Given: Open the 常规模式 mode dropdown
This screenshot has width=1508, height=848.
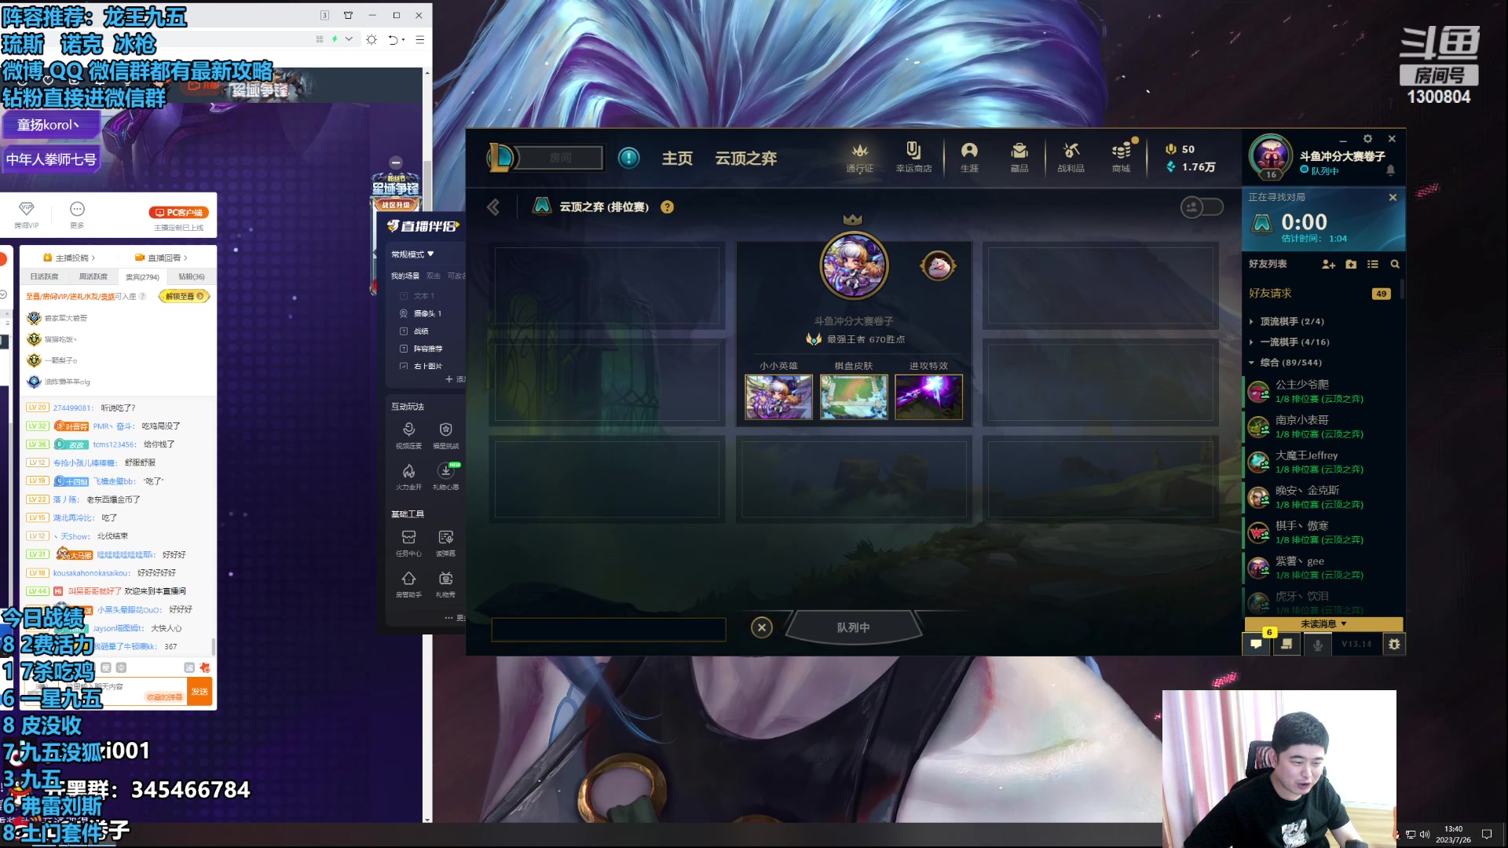Looking at the screenshot, I should click(x=413, y=254).
